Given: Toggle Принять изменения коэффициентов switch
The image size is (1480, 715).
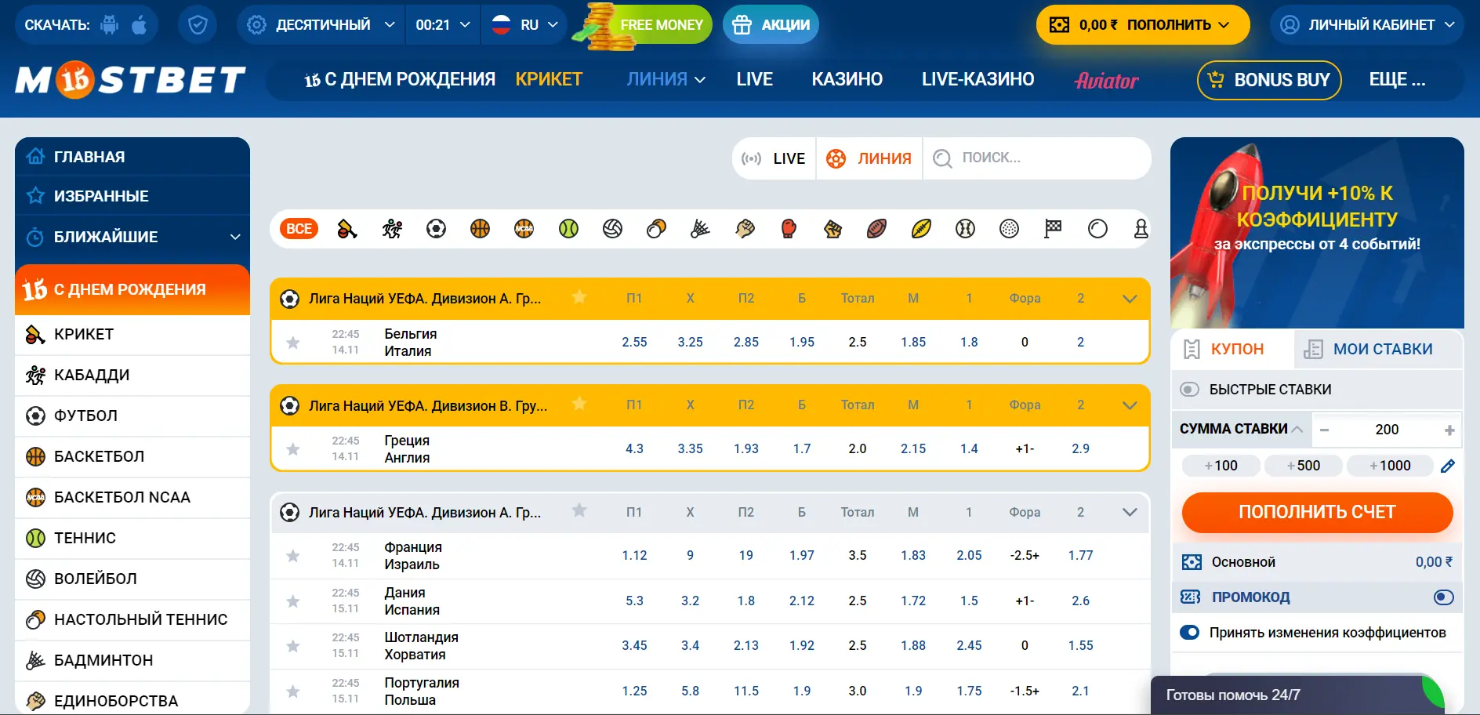Looking at the screenshot, I should 1190,633.
